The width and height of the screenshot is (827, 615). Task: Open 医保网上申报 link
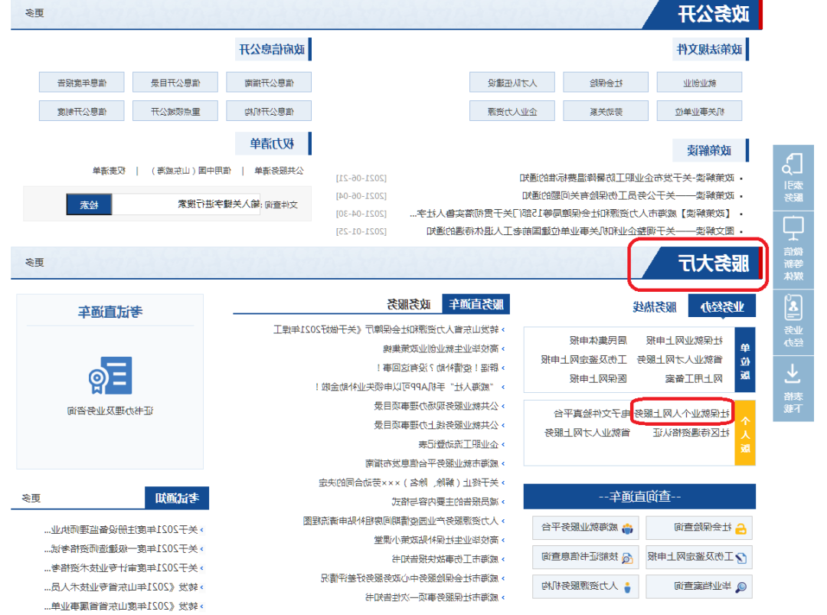click(x=598, y=378)
